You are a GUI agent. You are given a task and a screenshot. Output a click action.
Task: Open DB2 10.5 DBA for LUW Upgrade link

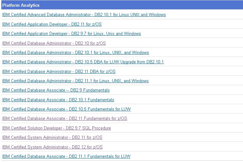click(83, 62)
